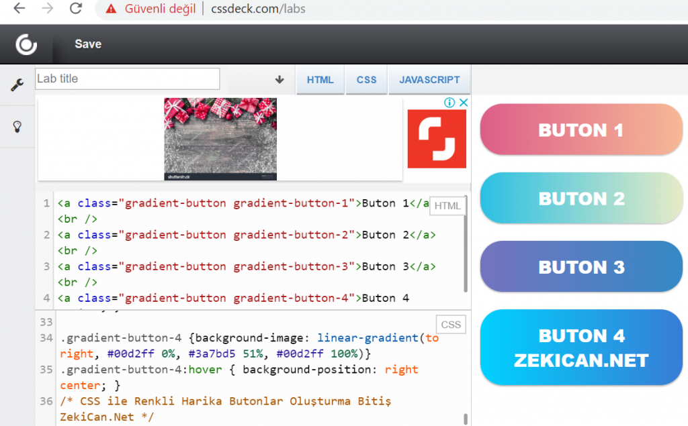Click the lightbulb tips icon

pyautogui.click(x=17, y=127)
